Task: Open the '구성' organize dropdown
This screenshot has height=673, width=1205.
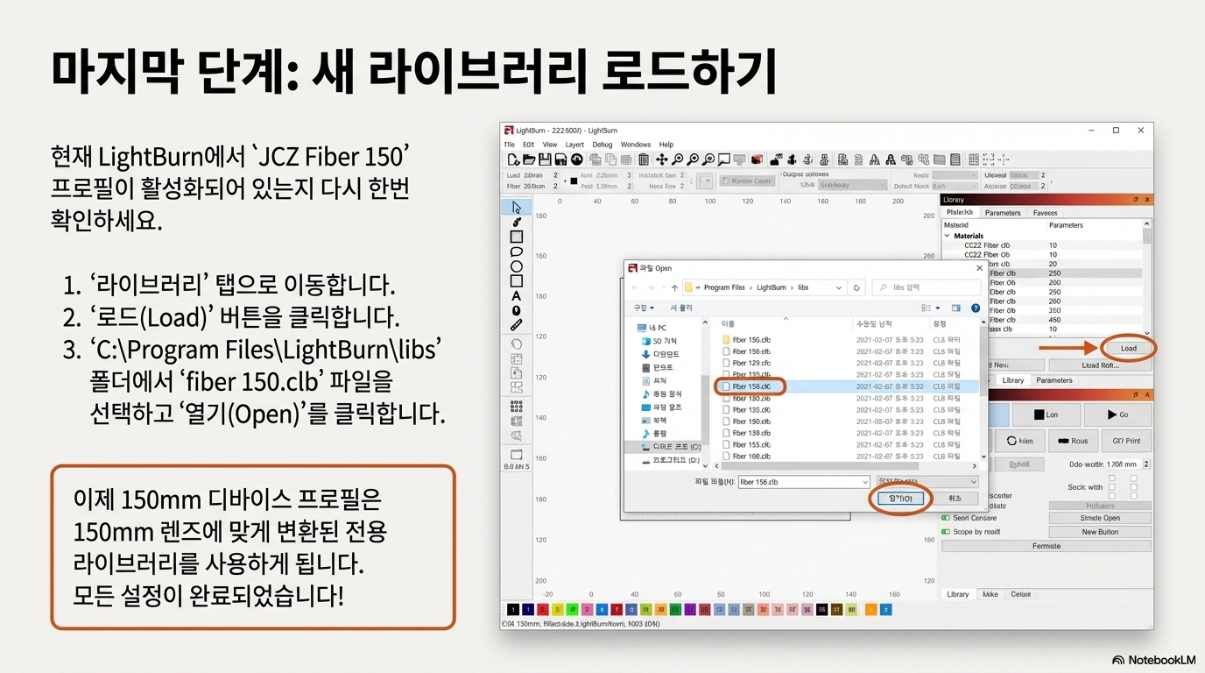Action: point(644,308)
